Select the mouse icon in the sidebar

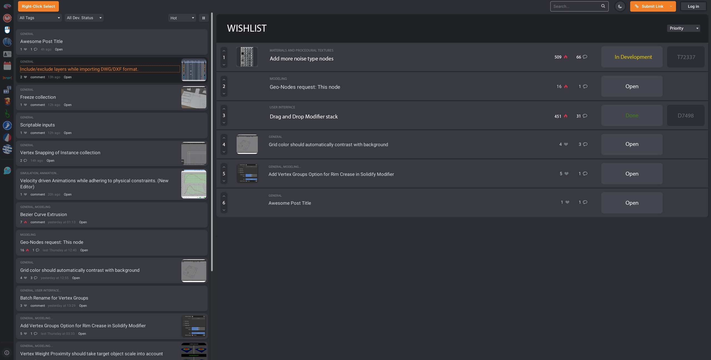point(7,30)
